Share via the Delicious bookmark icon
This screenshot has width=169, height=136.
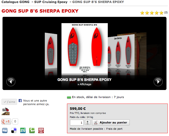tap(14, 130)
